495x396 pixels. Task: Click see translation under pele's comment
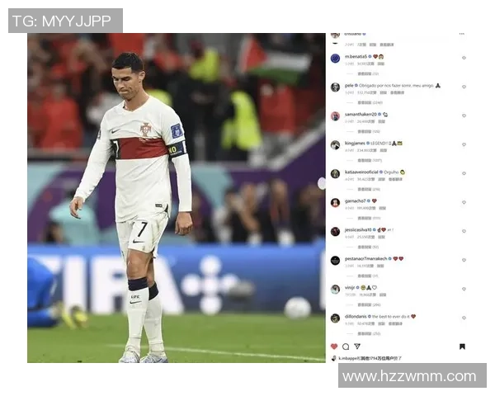click(397, 93)
